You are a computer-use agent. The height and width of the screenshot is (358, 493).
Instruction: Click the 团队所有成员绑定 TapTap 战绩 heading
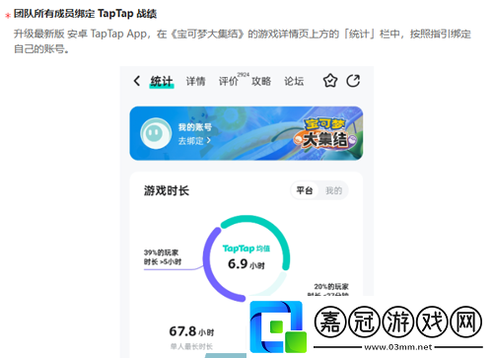[x=85, y=14]
